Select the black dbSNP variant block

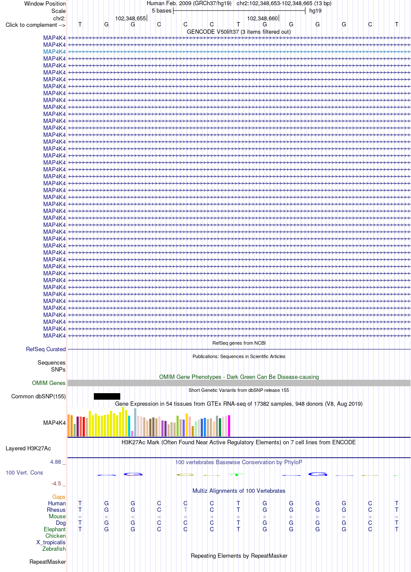(107, 396)
